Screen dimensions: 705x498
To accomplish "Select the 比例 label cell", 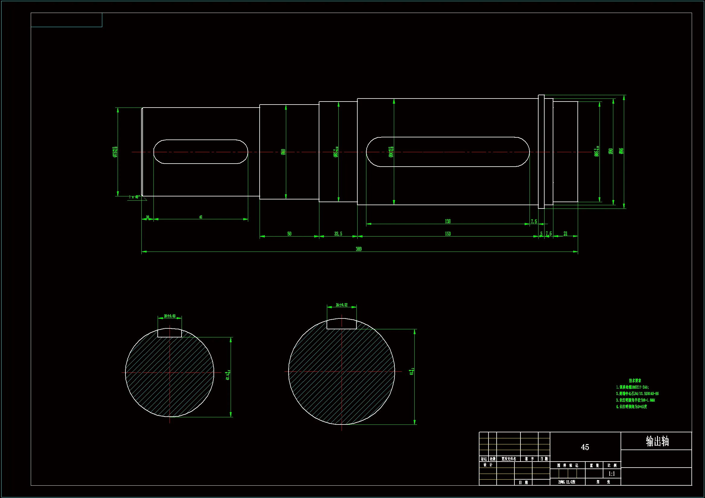I will 612,465.
